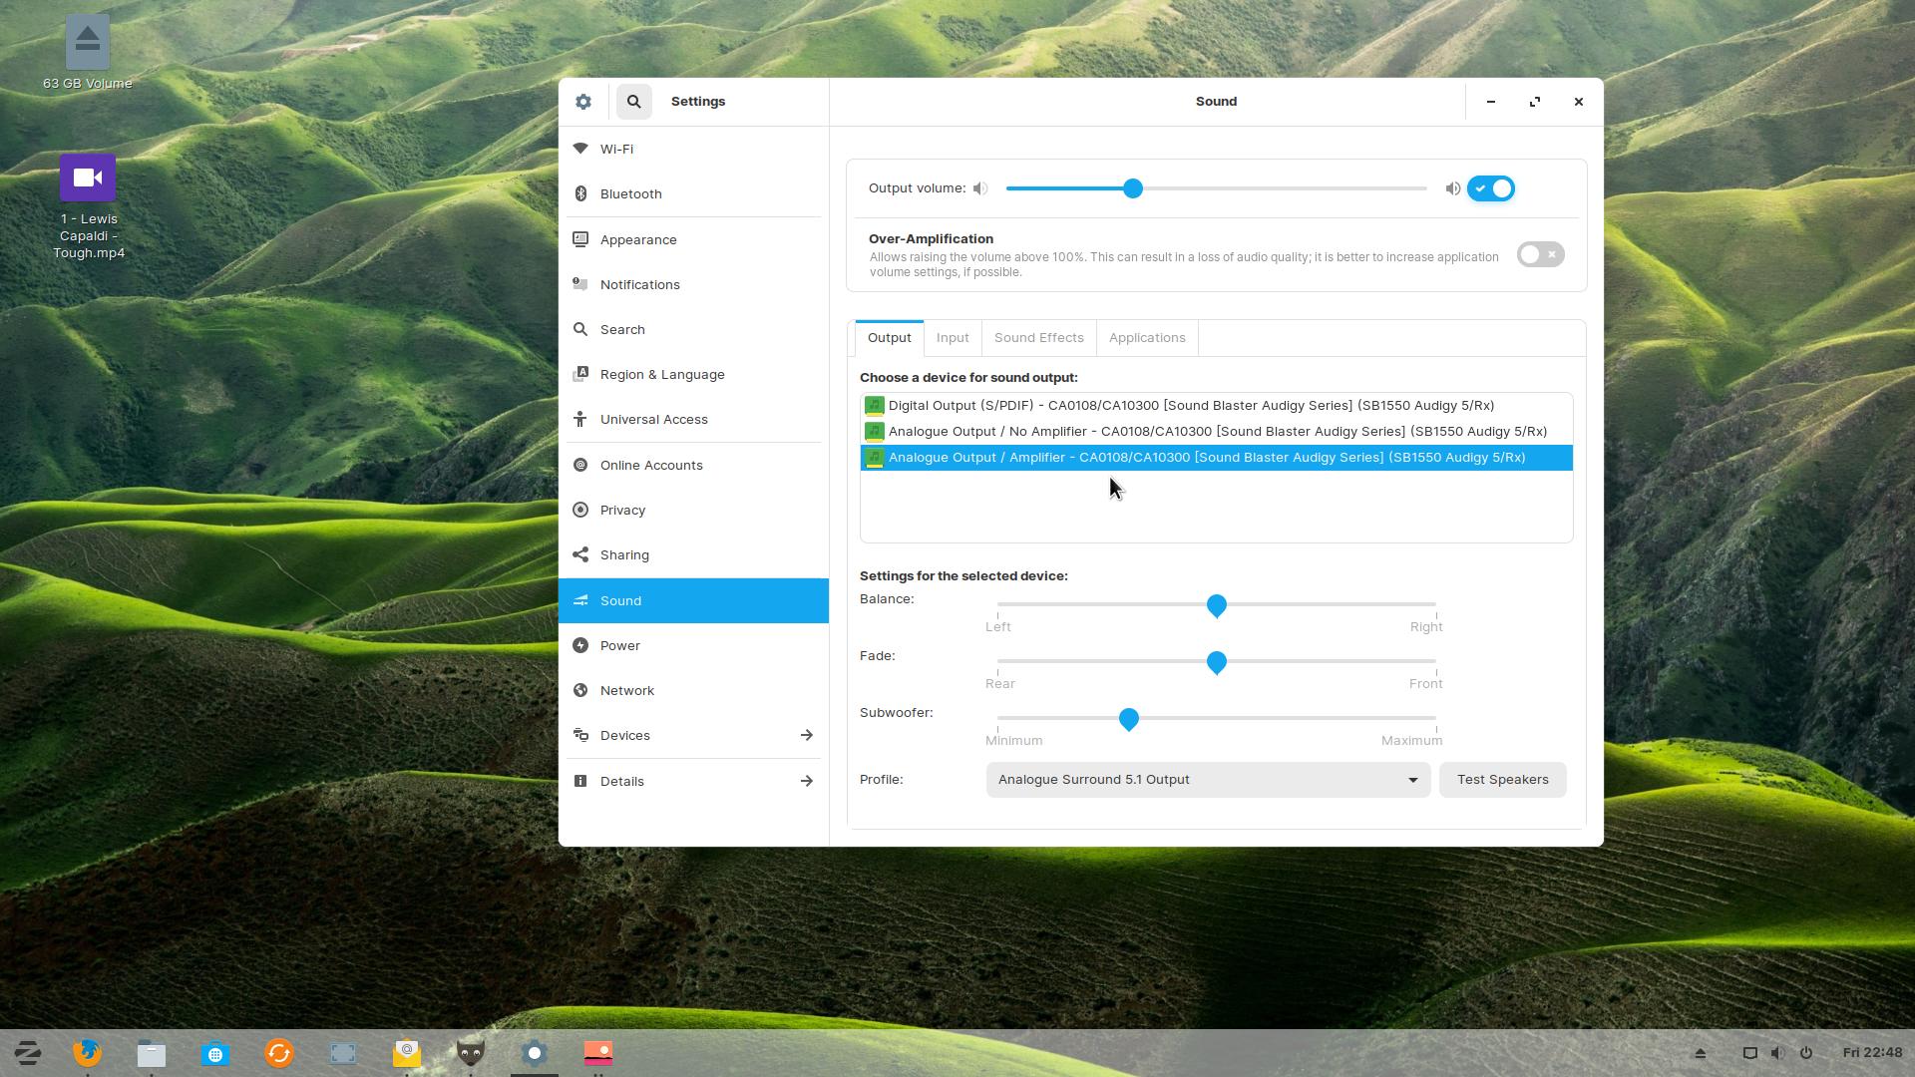1915x1077 pixels.
Task: Open Firefox from the taskbar
Action: point(88,1053)
